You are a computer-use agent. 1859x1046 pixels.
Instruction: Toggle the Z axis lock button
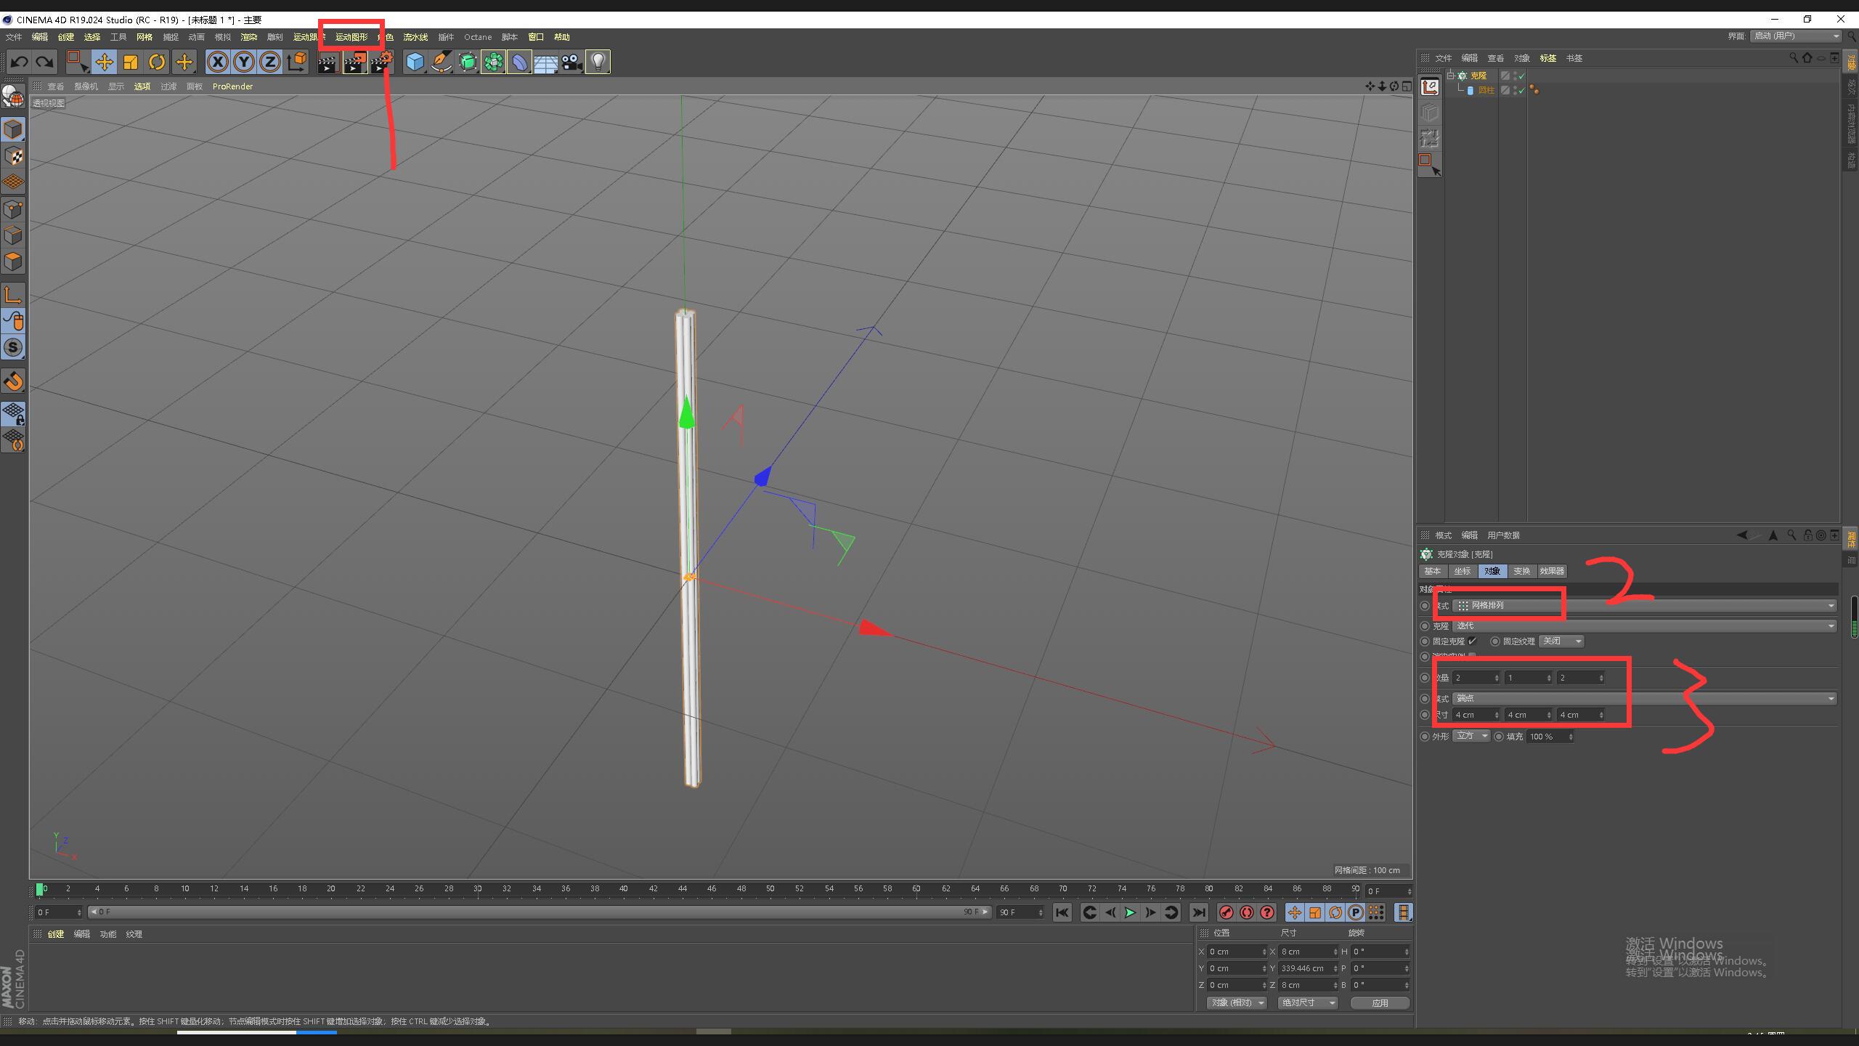tap(270, 62)
